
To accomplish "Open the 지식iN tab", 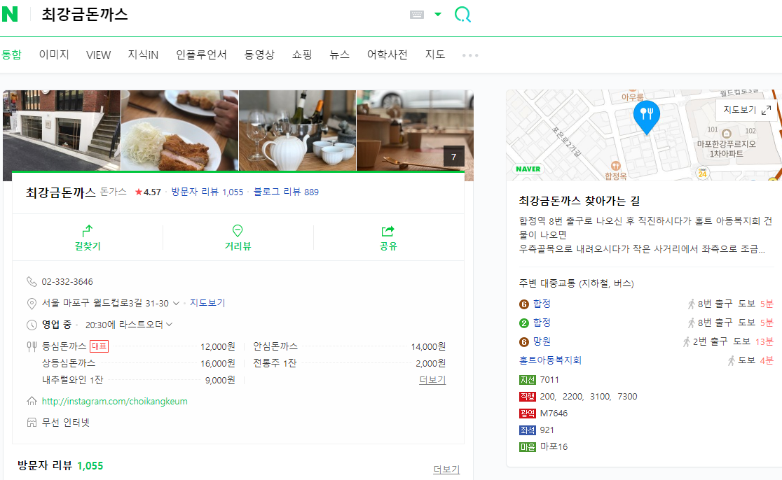I will 143,55.
